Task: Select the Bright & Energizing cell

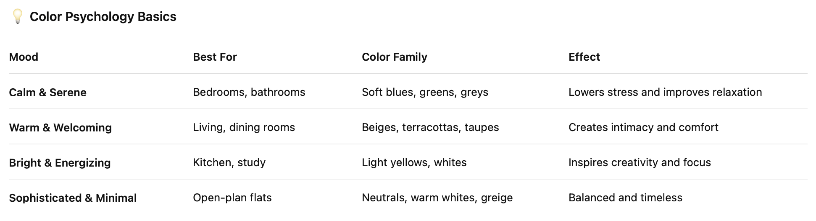Action: (x=60, y=162)
